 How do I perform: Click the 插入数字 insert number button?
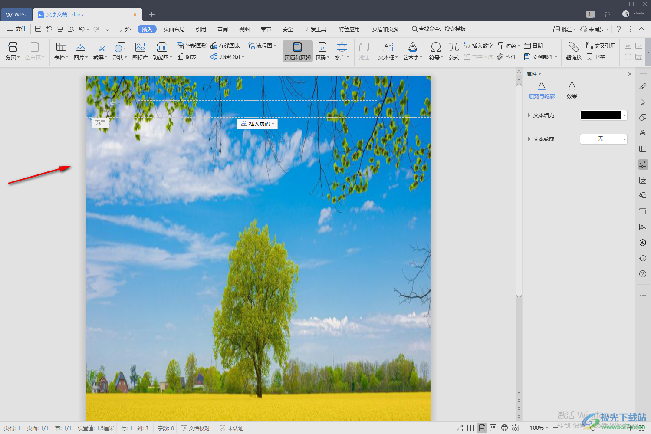coord(478,46)
